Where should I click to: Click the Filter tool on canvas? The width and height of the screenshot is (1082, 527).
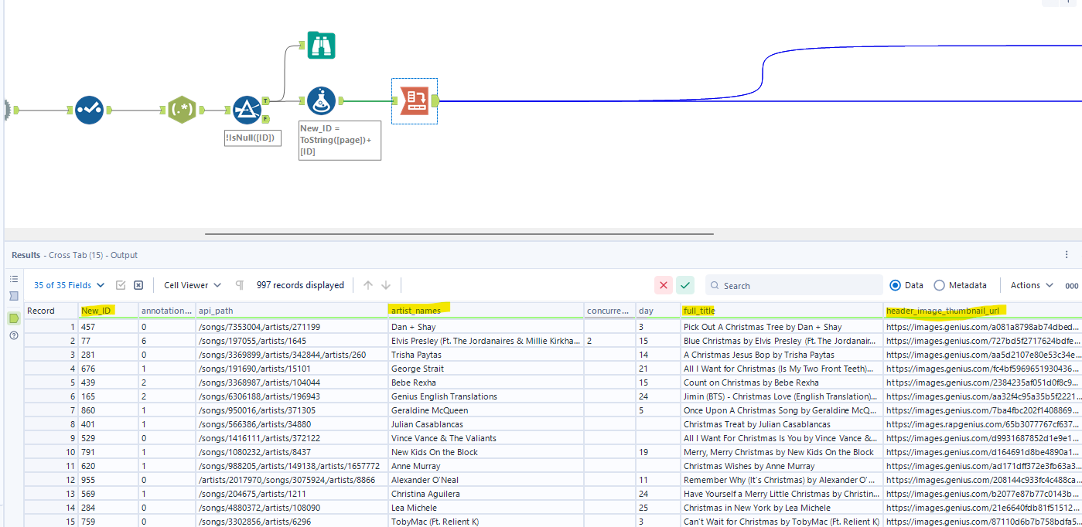247,110
